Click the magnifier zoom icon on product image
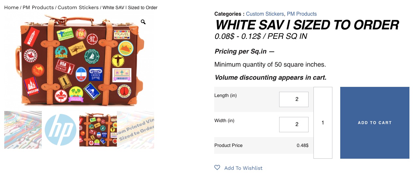The image size is (415, 177). (x=143, y=22)
